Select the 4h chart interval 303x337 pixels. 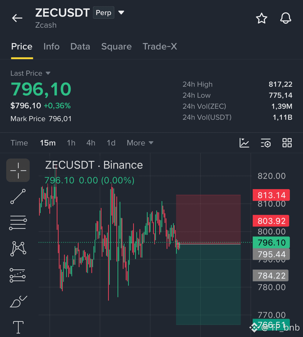coord(91,143)
